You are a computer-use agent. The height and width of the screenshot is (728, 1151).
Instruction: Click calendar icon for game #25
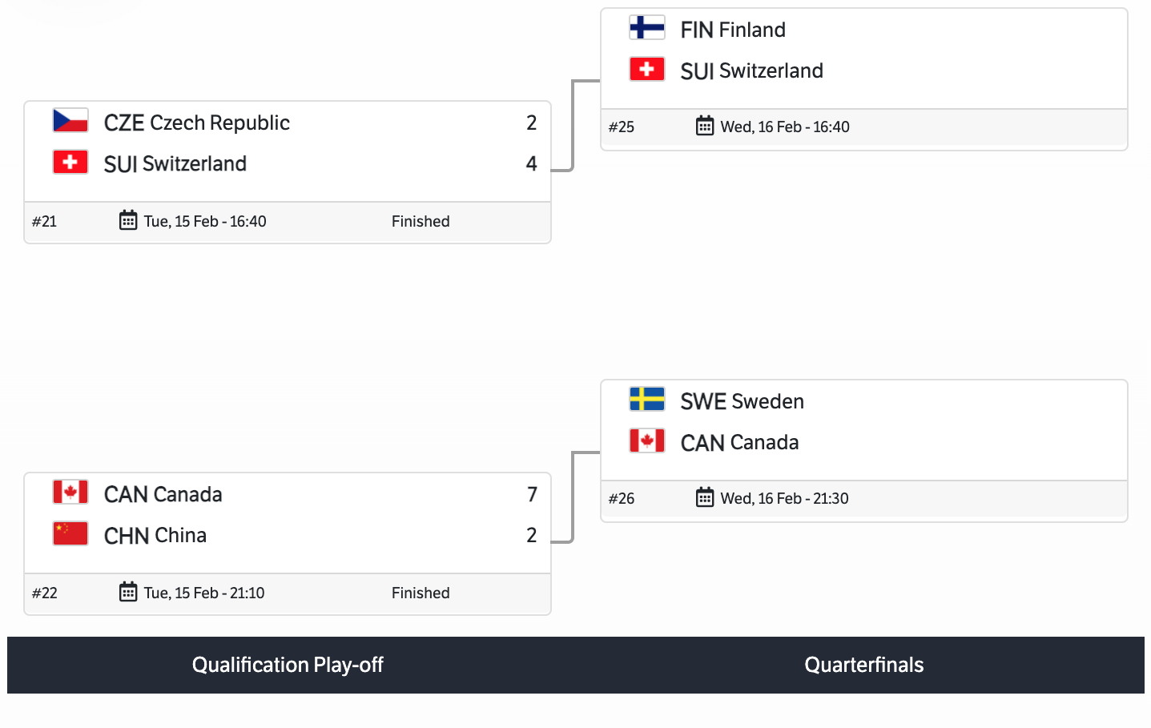click(705, 126)
